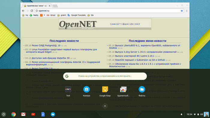Click the launcher search field
The height and width of the screenshot is (118, 210).
(105, 76)
